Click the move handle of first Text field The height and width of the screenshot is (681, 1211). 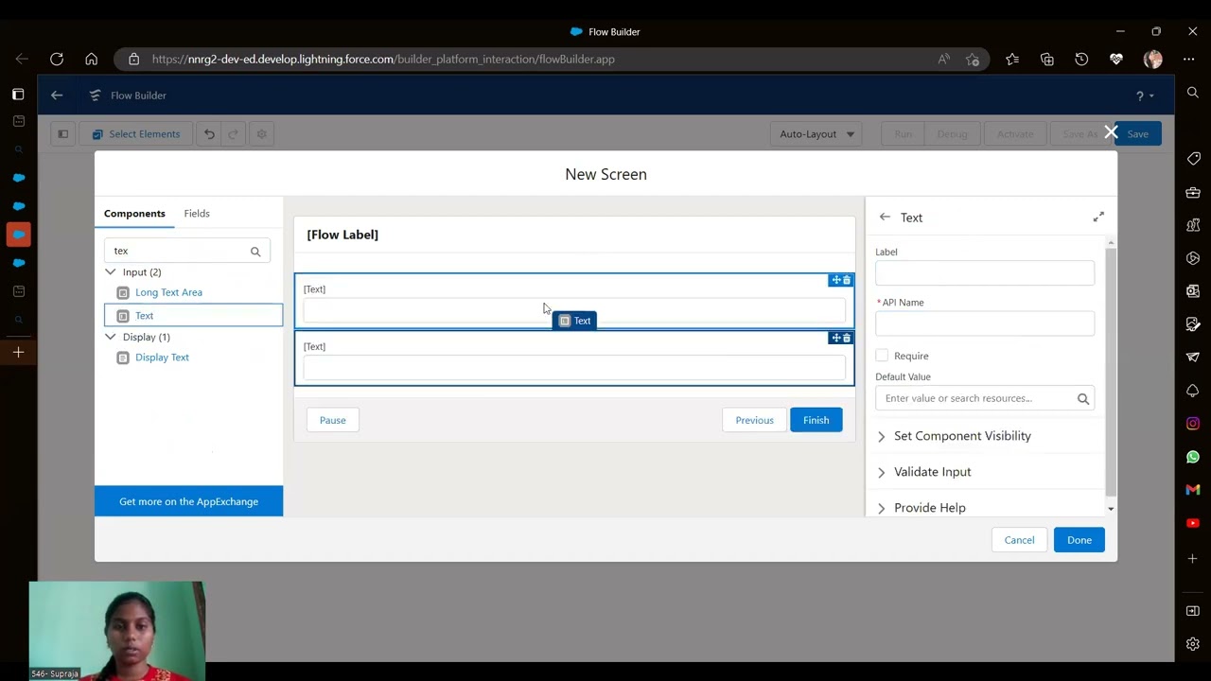(x=835, y=280)
